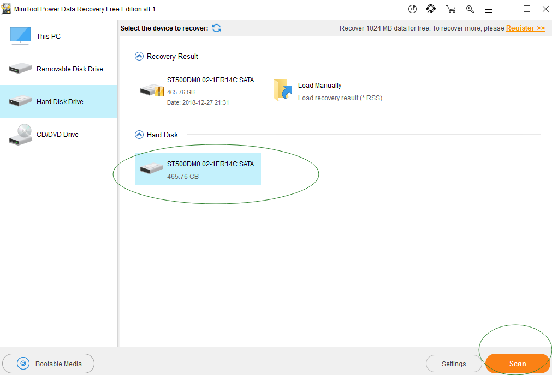Refresh the device list with the refresh icon

pos(216,28)
